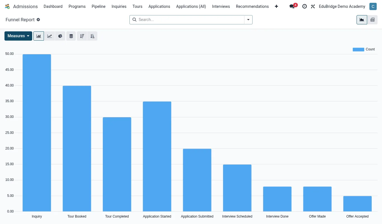Open the Interviews menu
The image size is (382, 224).
(221, 6)
